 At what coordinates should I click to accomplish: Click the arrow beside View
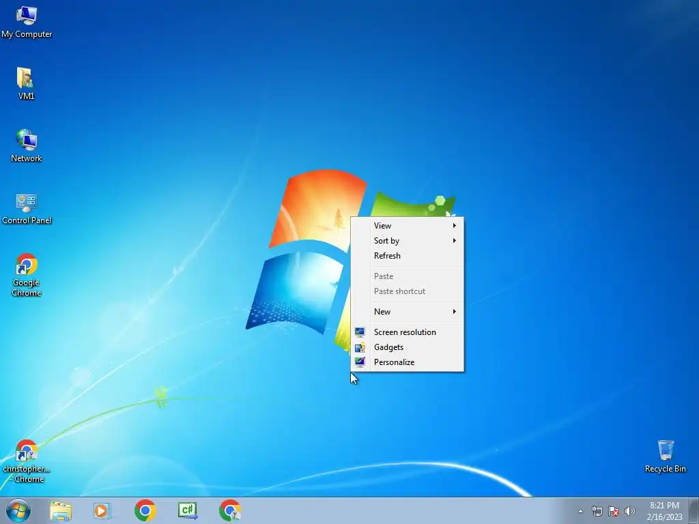454,225
